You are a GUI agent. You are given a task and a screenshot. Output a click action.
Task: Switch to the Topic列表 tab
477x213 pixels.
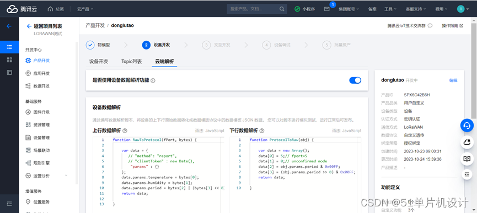(131, 61)
